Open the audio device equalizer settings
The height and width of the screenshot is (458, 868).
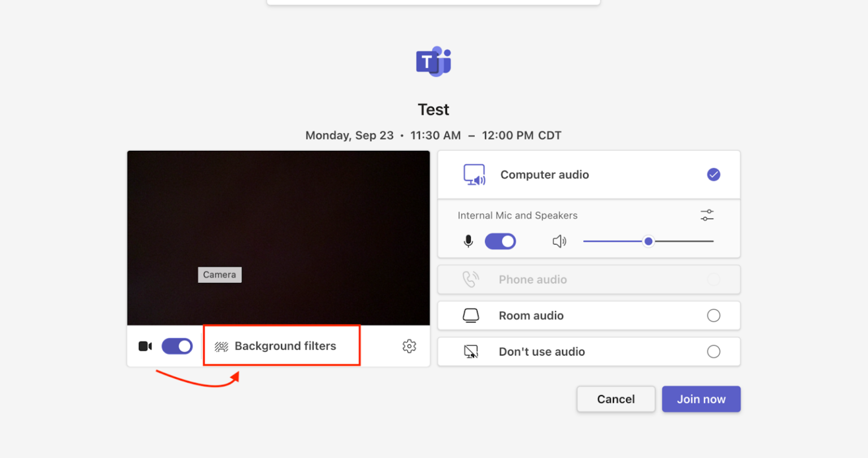(706, 215)
